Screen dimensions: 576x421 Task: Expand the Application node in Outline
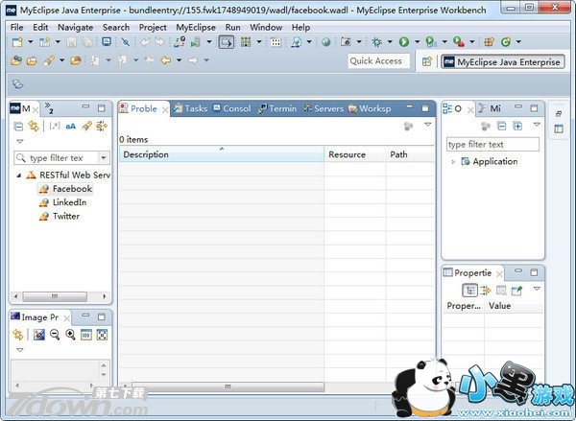[453, 161]
